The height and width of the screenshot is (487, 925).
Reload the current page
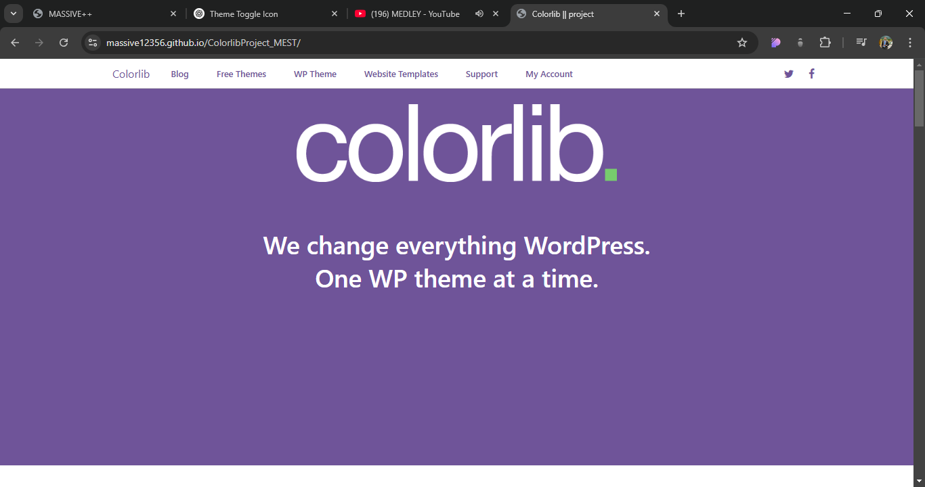[x=64, y=43]
